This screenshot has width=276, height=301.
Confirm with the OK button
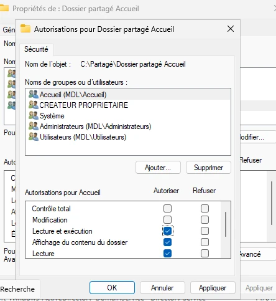(112, 288)
